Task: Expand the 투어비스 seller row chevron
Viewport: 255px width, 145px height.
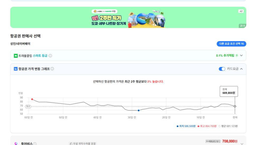Action: [242, 144]
